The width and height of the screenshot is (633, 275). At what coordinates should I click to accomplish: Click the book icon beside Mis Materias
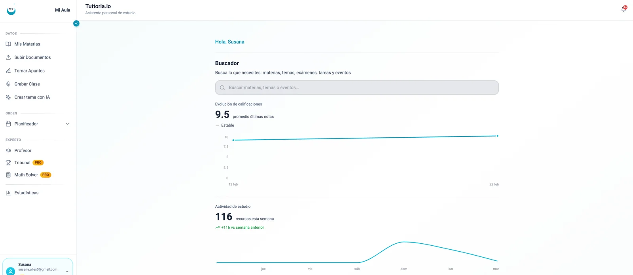click(8, 44)
